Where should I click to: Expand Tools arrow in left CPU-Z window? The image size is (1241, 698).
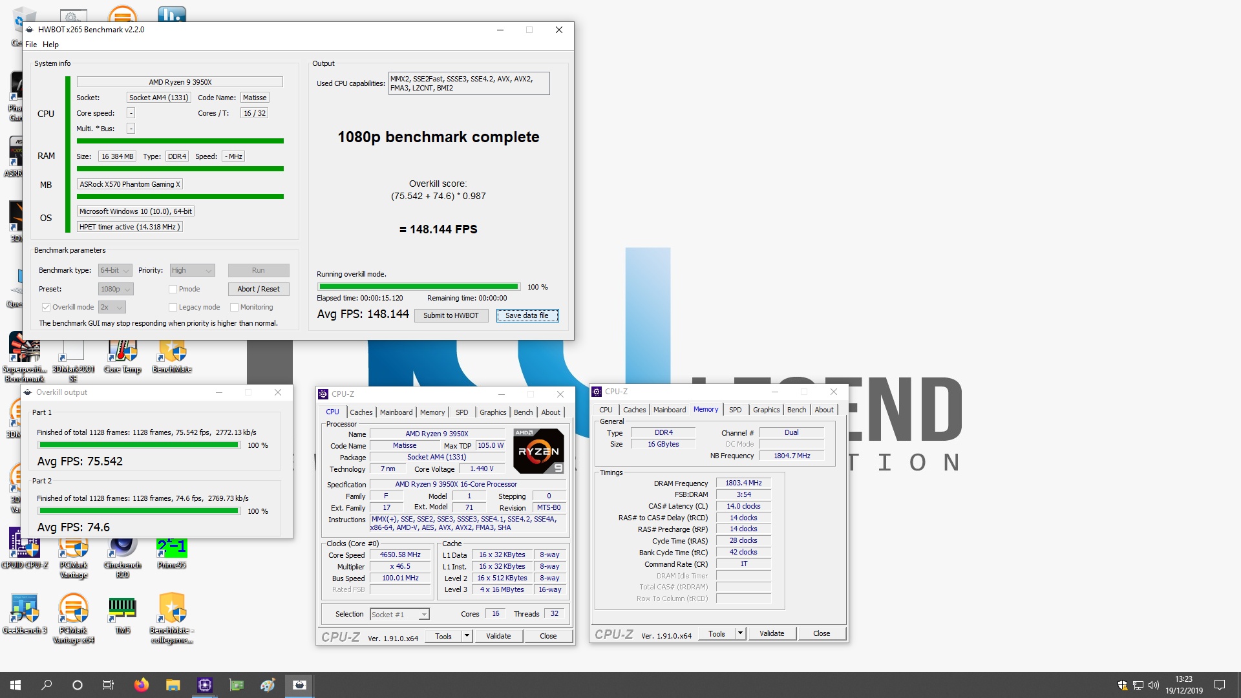(467, 636)
